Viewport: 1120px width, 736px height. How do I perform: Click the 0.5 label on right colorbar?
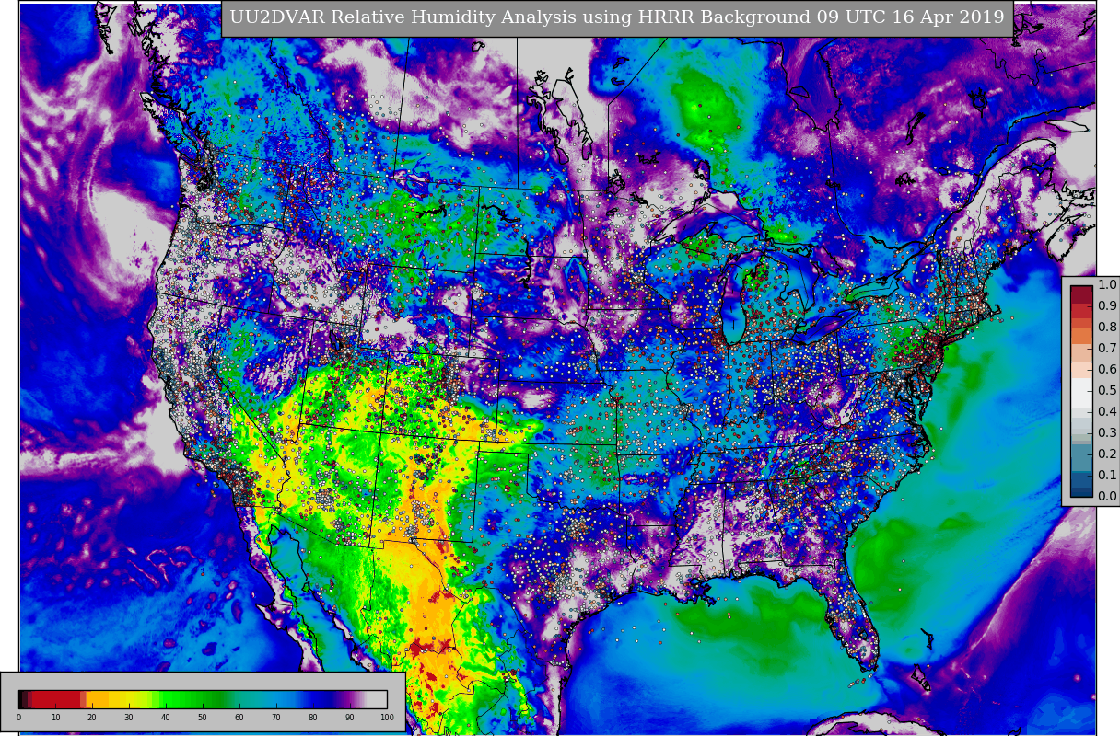pyautogui.click(x=1107, y=390)
